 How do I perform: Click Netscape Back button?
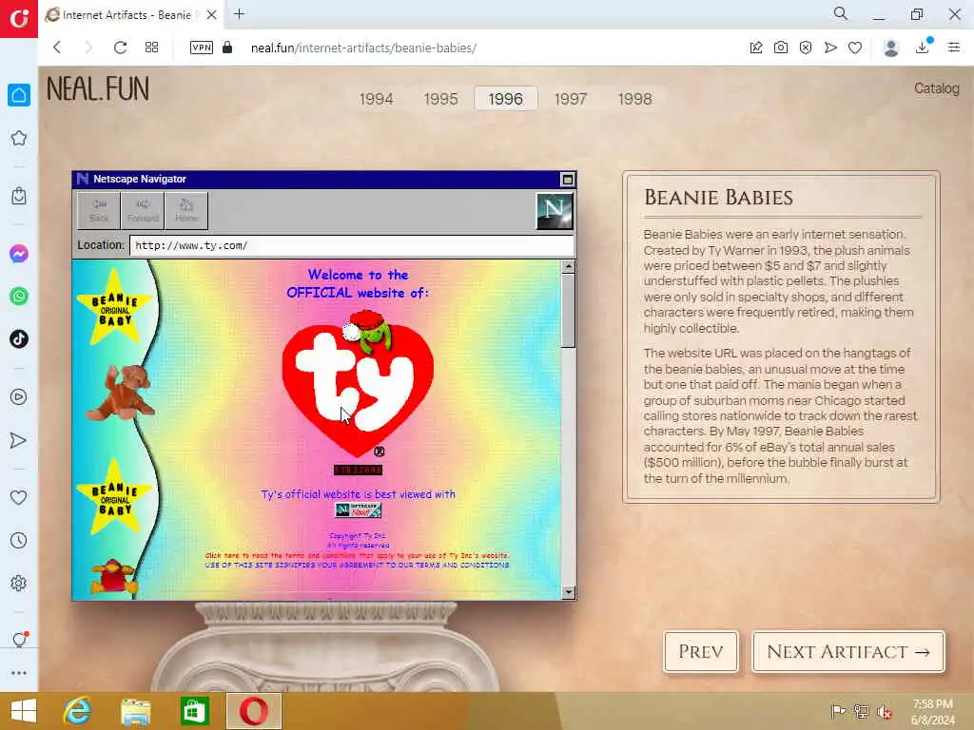(99, 210)
